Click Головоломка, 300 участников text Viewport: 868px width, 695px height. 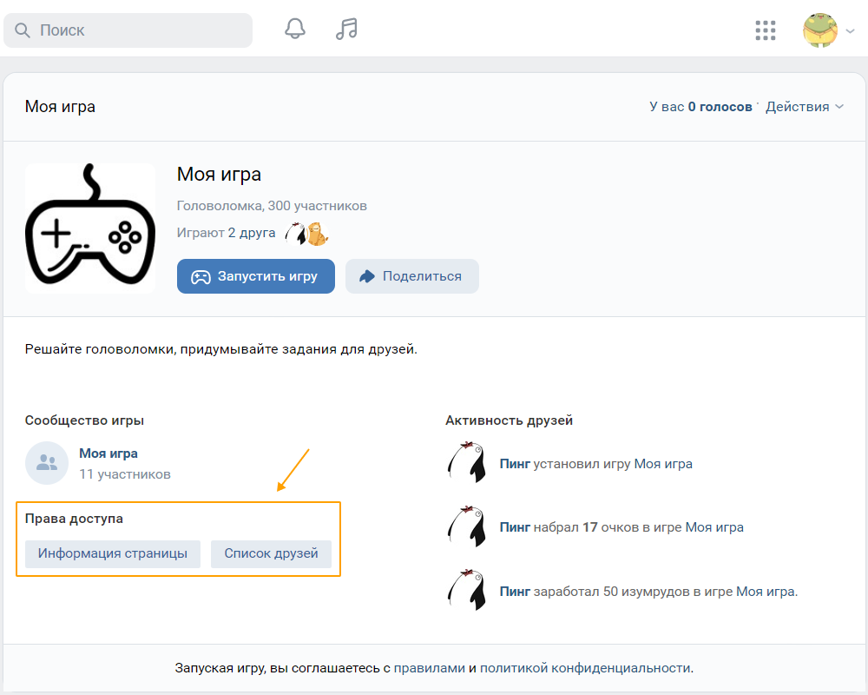point(272,206)
